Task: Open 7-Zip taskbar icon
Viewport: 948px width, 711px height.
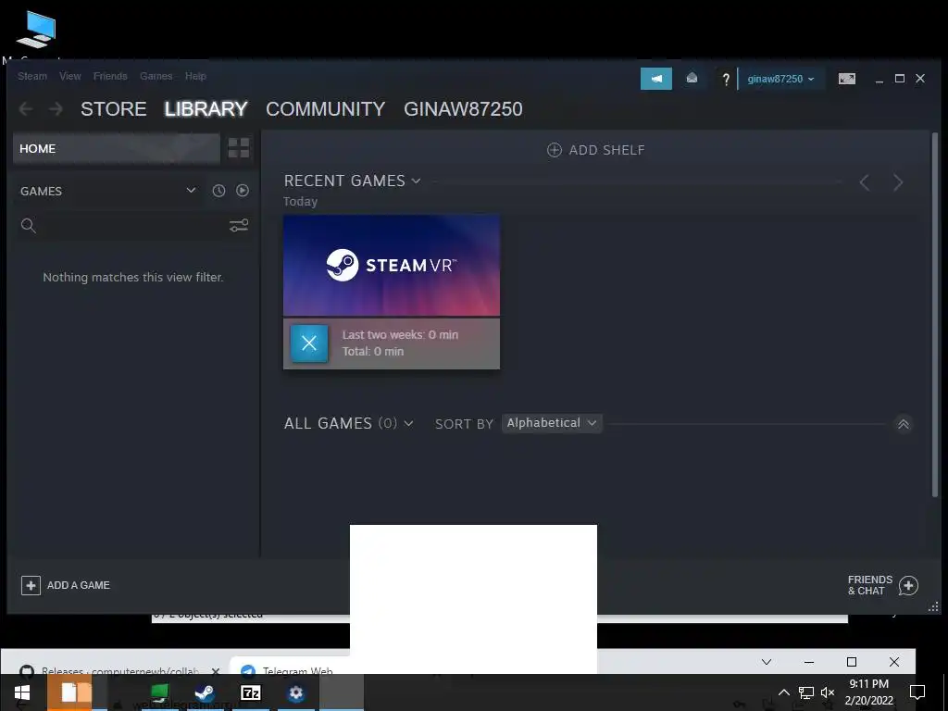Action: (x=250, y=692)
